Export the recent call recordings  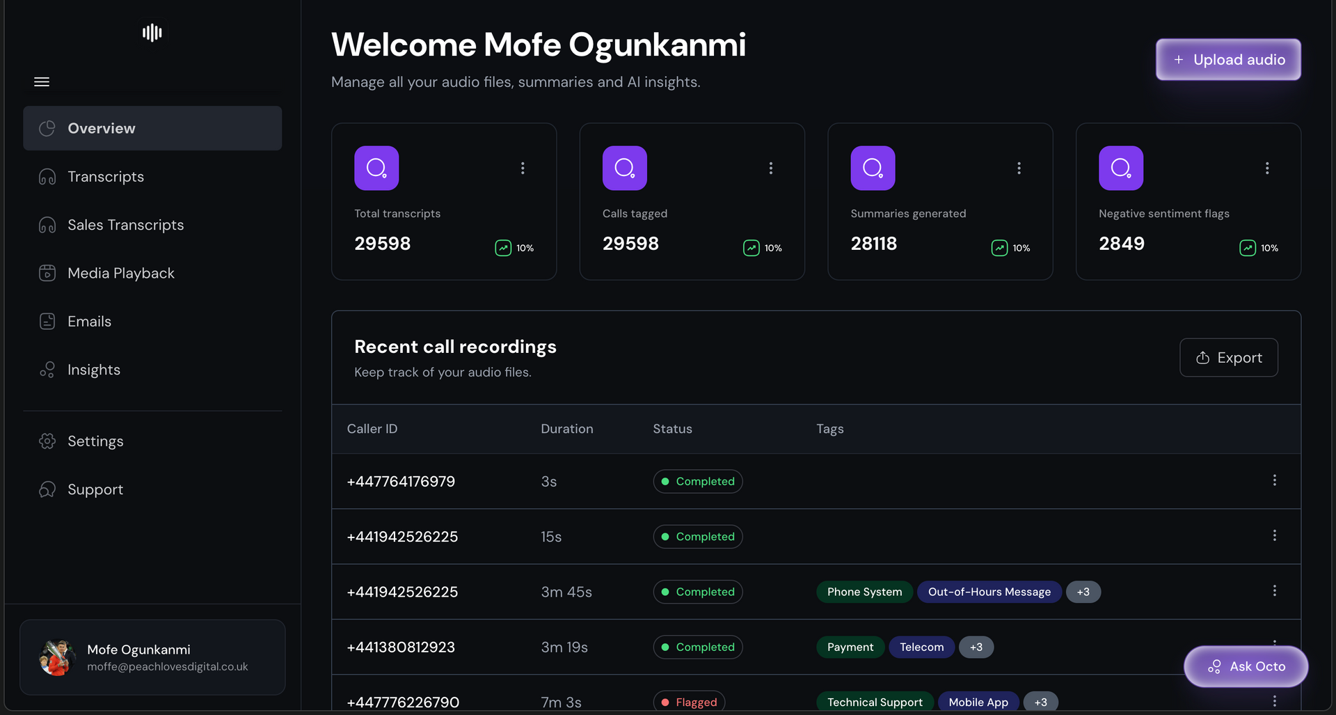pos(1229,358)
